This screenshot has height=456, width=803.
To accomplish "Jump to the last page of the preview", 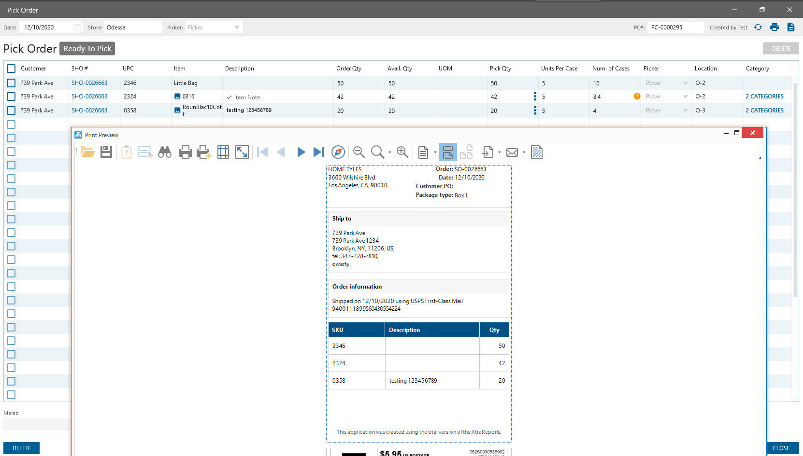I will [x=318, y=152].
